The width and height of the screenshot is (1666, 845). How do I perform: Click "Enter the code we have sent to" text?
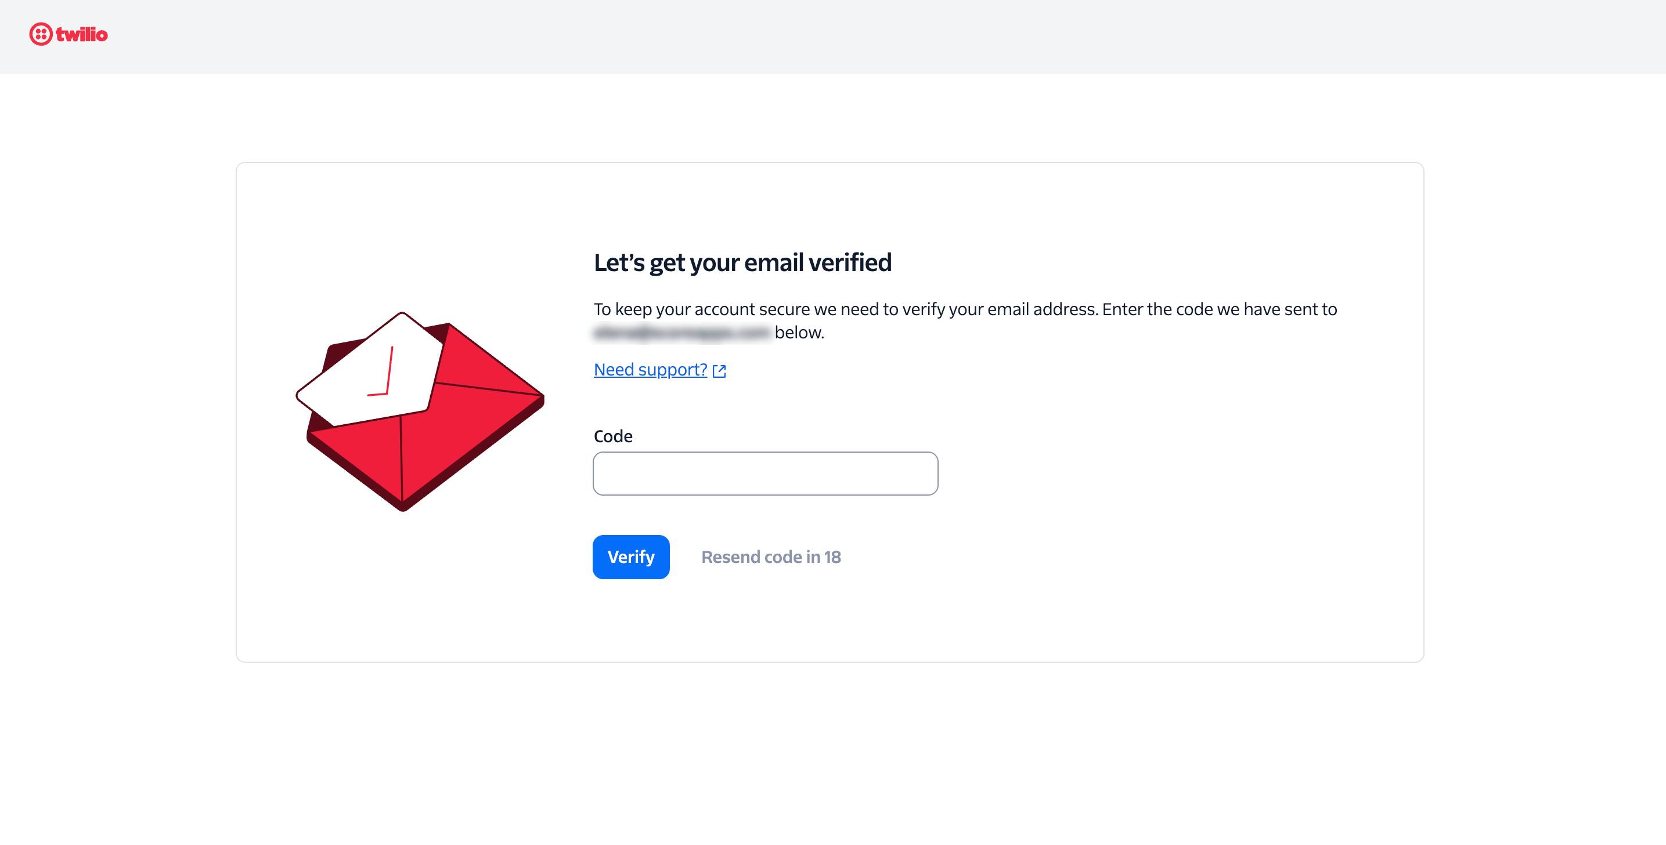click(1219, 309)
